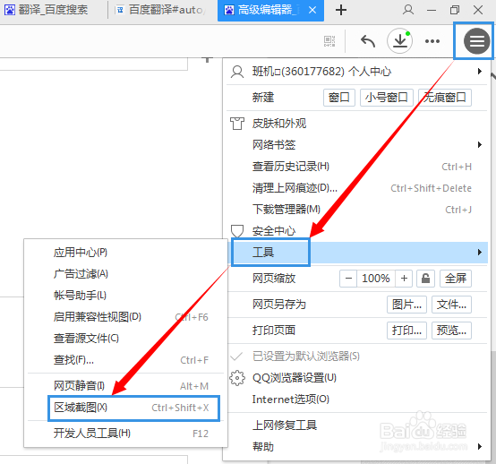This screenshot has height=464, width=496.
Task: Click the user account icon in title bar
Action: [x=408, y=10]
